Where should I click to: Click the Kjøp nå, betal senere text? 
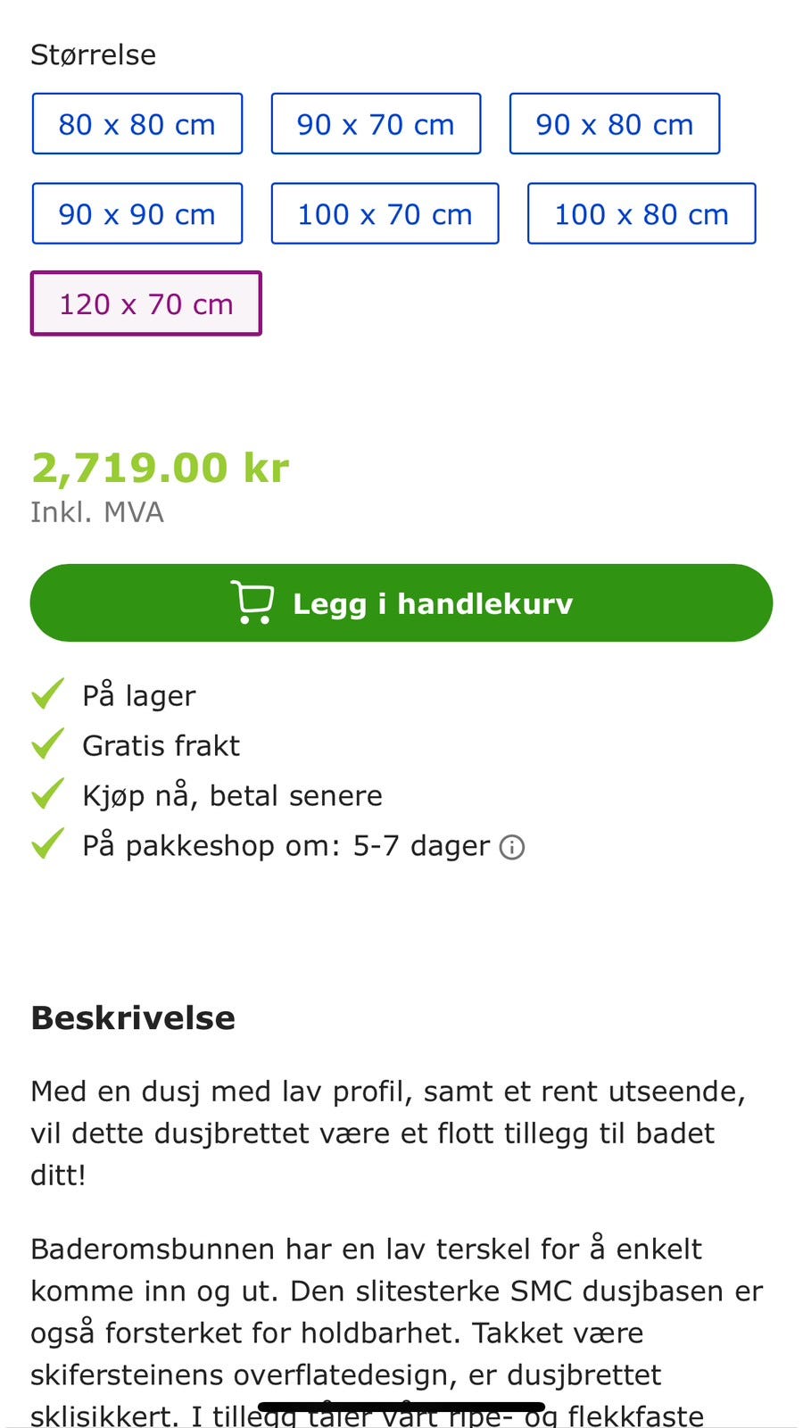coord(231,794)
